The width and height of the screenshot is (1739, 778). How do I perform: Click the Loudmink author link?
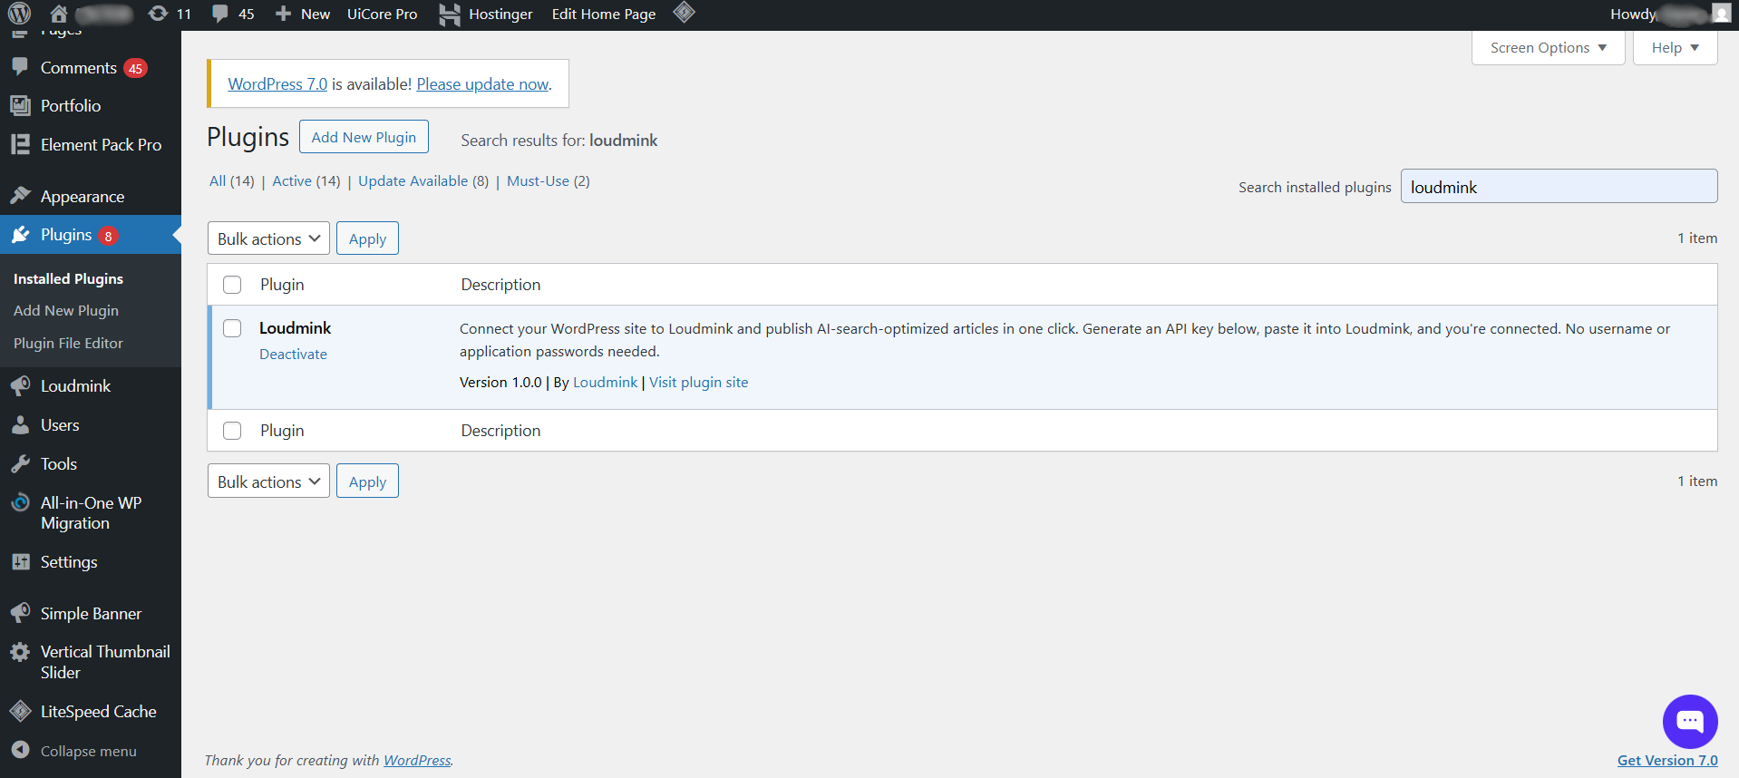[605, 382]
